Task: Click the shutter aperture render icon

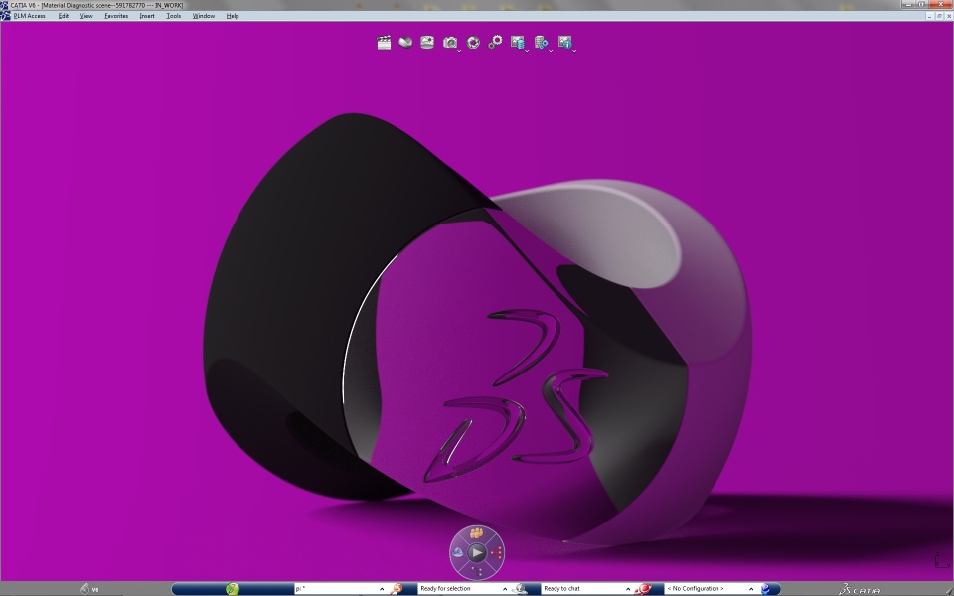Action: pyautogui.click(x=473, y=42)
